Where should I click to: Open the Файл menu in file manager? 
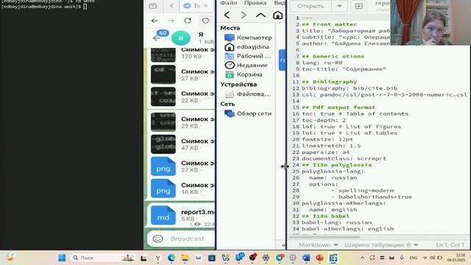coord(229,3)
